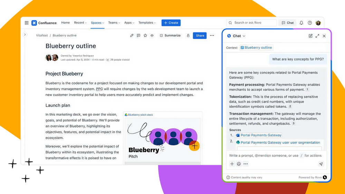
Task: Send the chat prompt
Action: click(321, 164)
